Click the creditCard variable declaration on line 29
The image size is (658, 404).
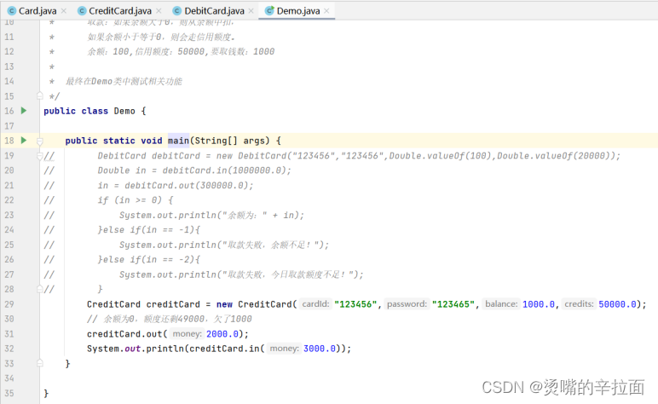point(173,304)
